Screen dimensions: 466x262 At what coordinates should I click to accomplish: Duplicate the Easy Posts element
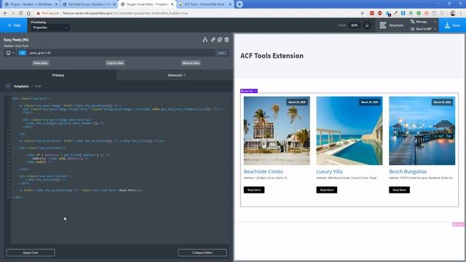tap(220, 39)
